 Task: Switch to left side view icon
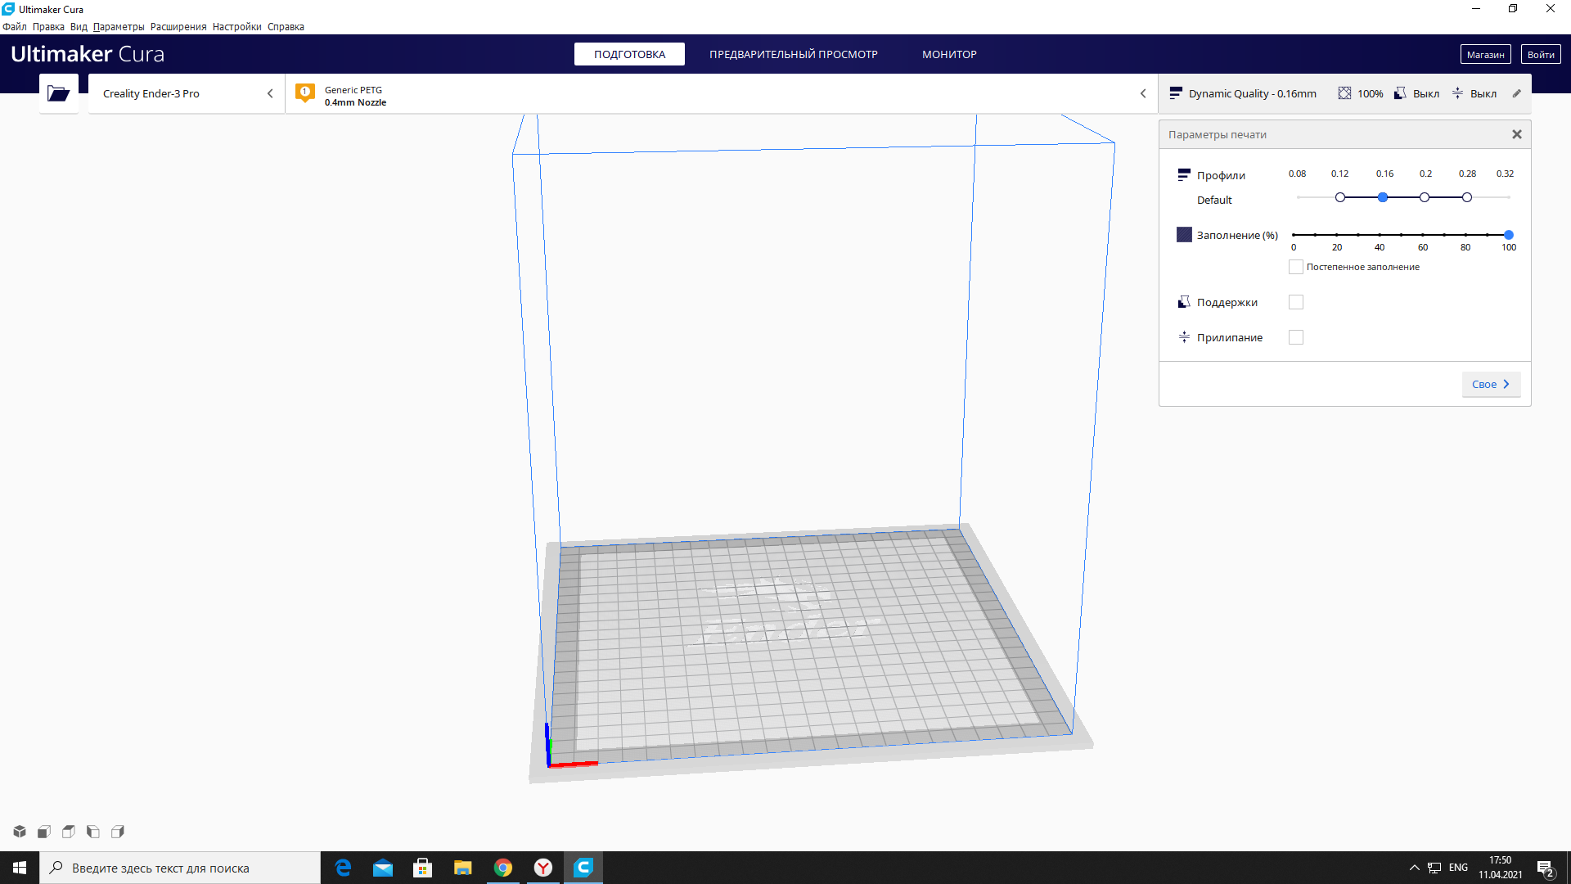[x=93, y=832]
